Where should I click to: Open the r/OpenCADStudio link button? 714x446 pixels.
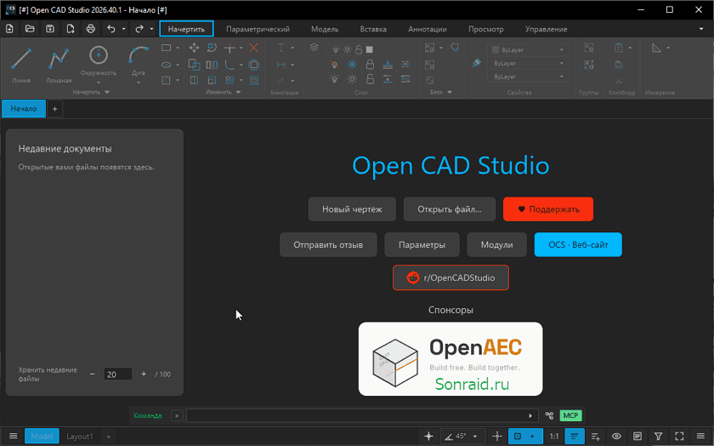(450, 277)
